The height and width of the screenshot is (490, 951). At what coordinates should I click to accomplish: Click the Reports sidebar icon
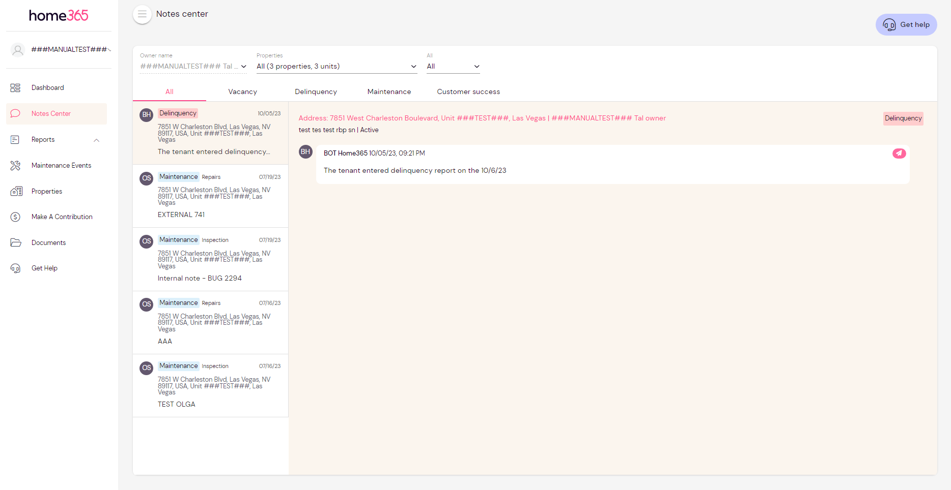click(x=15, y=140)
